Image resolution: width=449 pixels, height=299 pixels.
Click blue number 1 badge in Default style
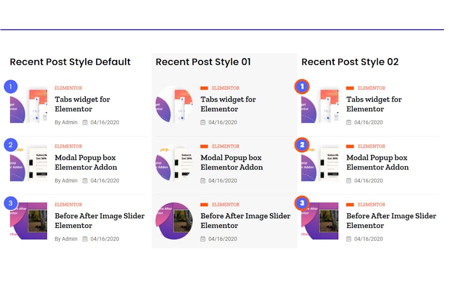(10, 86)
